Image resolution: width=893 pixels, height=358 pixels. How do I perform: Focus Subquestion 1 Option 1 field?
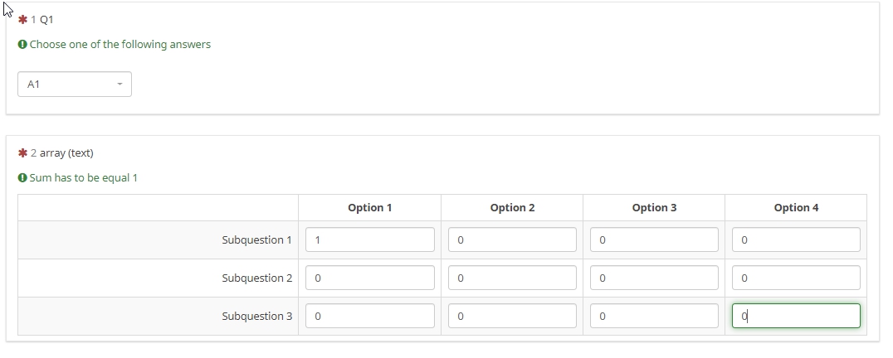[x=370, y=240]
